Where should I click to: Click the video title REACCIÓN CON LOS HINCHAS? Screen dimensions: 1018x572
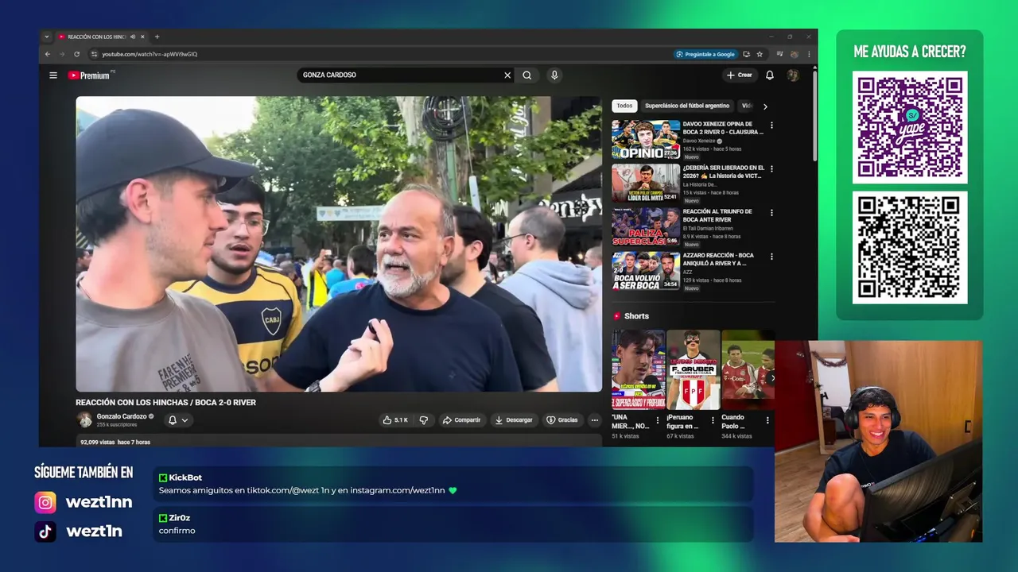[165, 403]
